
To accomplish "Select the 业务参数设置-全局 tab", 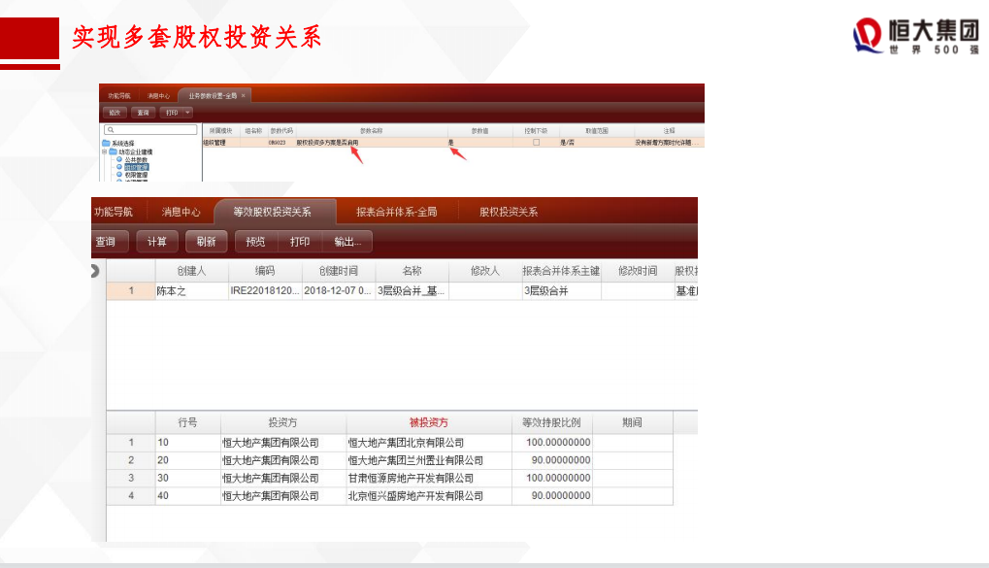I will point(213,96).
